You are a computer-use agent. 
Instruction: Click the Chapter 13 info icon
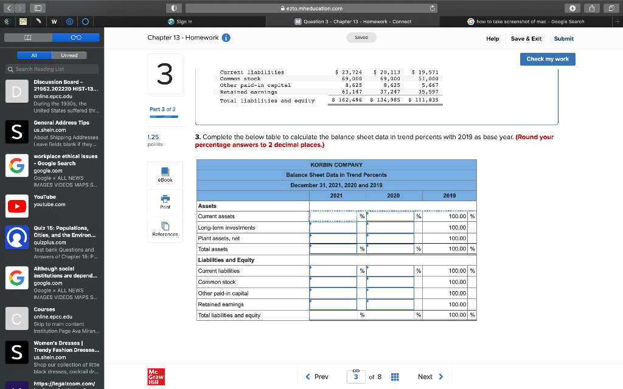tap(226, 38)
